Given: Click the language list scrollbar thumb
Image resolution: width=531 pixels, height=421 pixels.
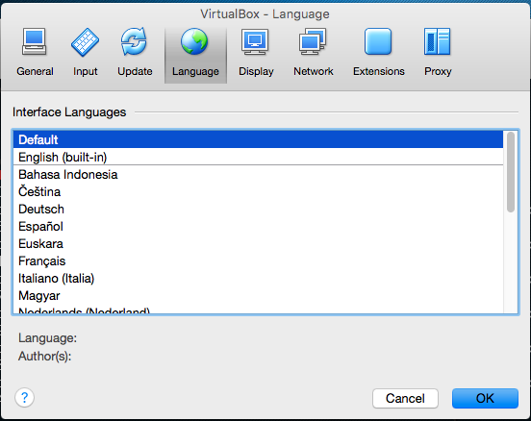Looking at the screenshot, I should [x=511, y=172].
